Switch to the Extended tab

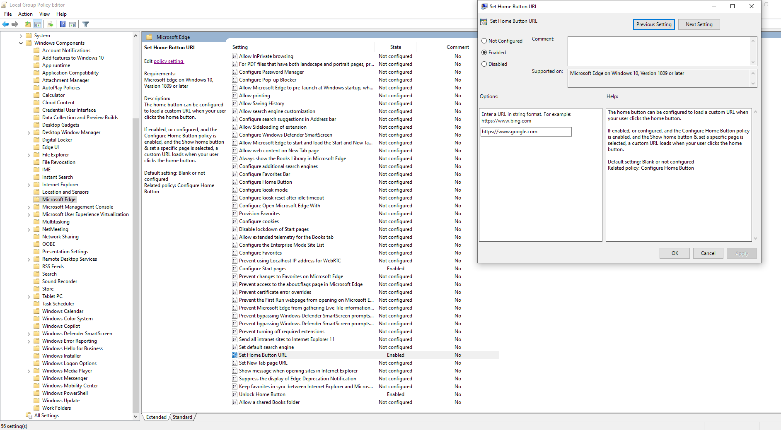156,417
